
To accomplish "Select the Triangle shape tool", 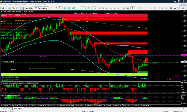I will pyautogui.click(x=175, y=8).
